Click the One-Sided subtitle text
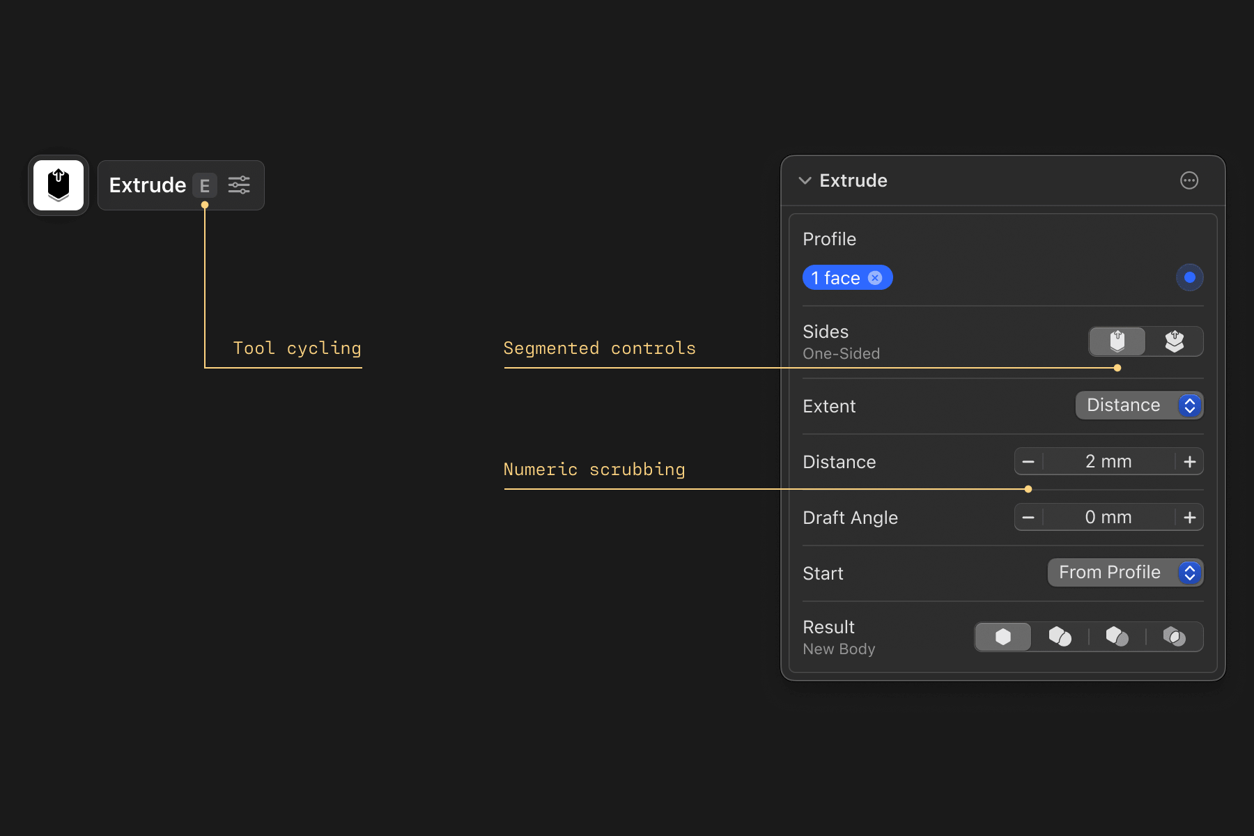This screenshot has width=1254, height=836. click(x=841, y=353)
